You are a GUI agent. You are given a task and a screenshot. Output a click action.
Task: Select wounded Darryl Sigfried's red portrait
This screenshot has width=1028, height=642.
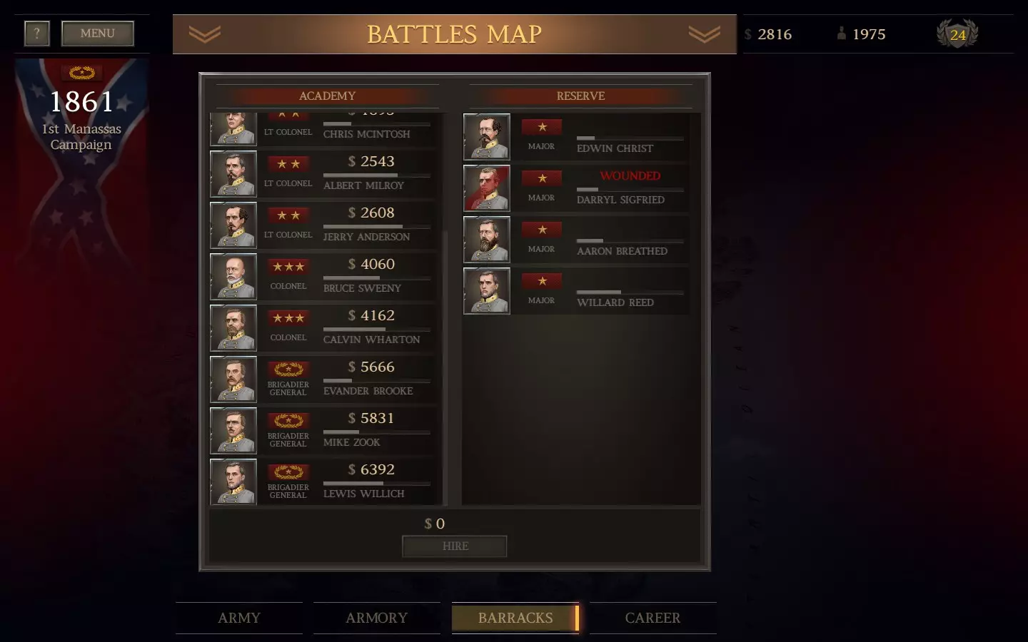487,188
